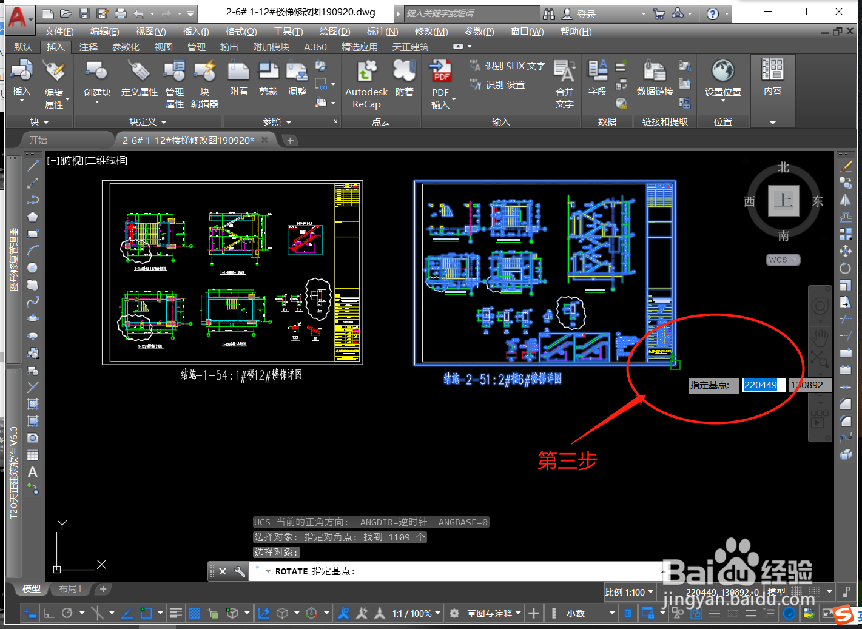Image resolution: width=862 pixels, height=629 pixels.
Task: Click the binoculars search icon
Action: pyautogui.click(x=549, y=13)
